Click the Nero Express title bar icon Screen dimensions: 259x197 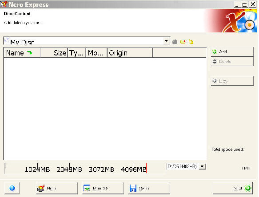4,4
